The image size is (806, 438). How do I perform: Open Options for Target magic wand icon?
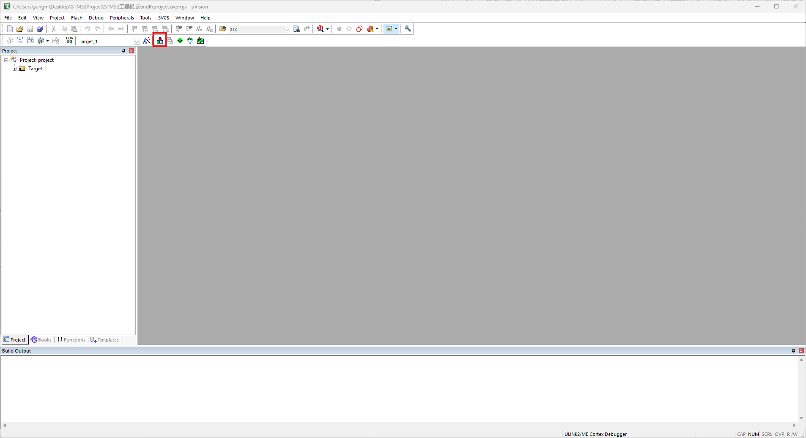pyautogui.click(x=146, y=41)
